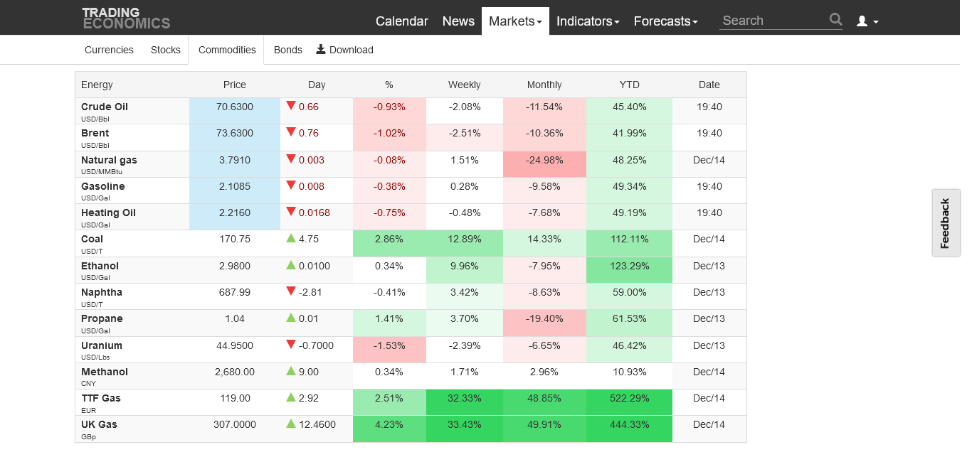Click the red down arrow beside Crude Oil
This screenshot has height=457, width=972.
290,106
